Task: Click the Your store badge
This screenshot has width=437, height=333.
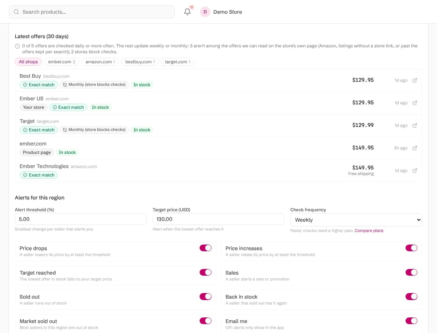Action: click(33, 107)
